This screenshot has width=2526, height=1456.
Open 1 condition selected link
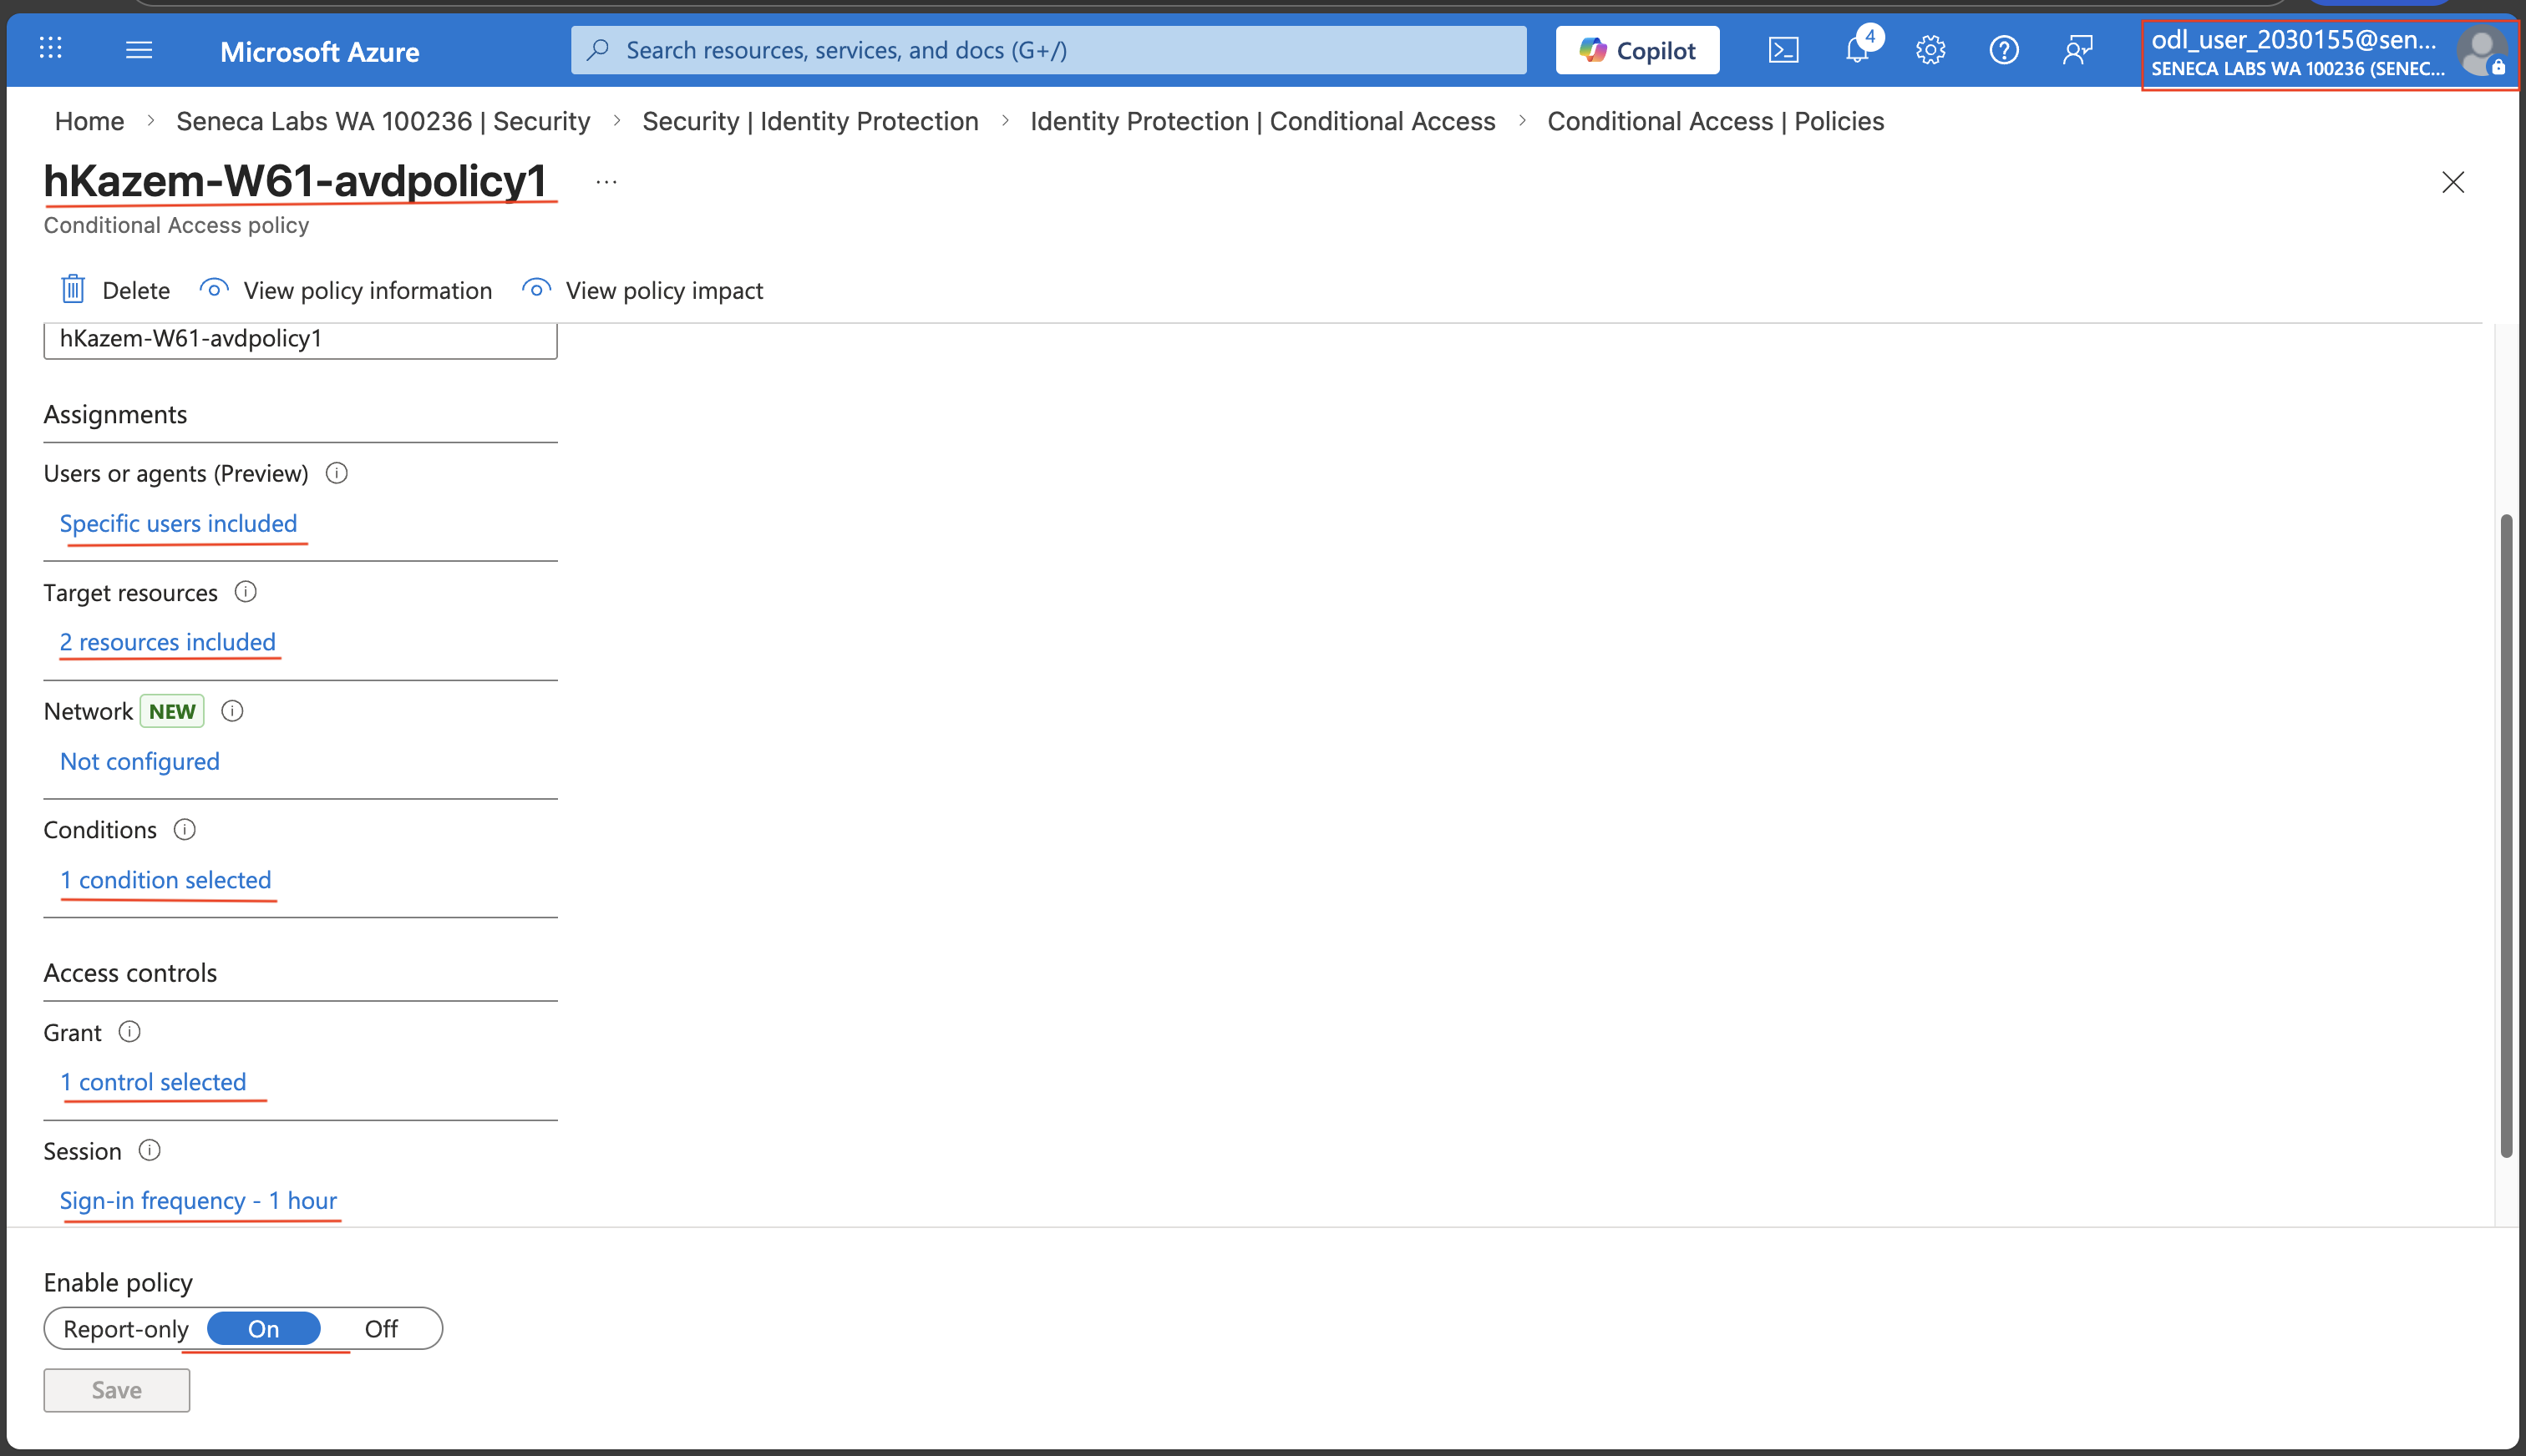tap(166, 880)
